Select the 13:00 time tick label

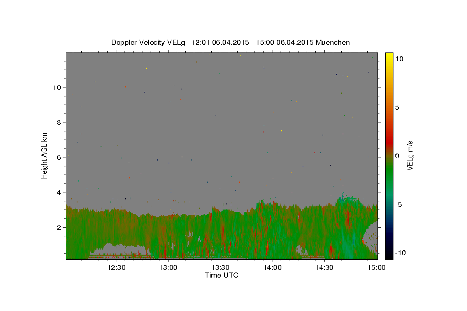tap(169, 267)
